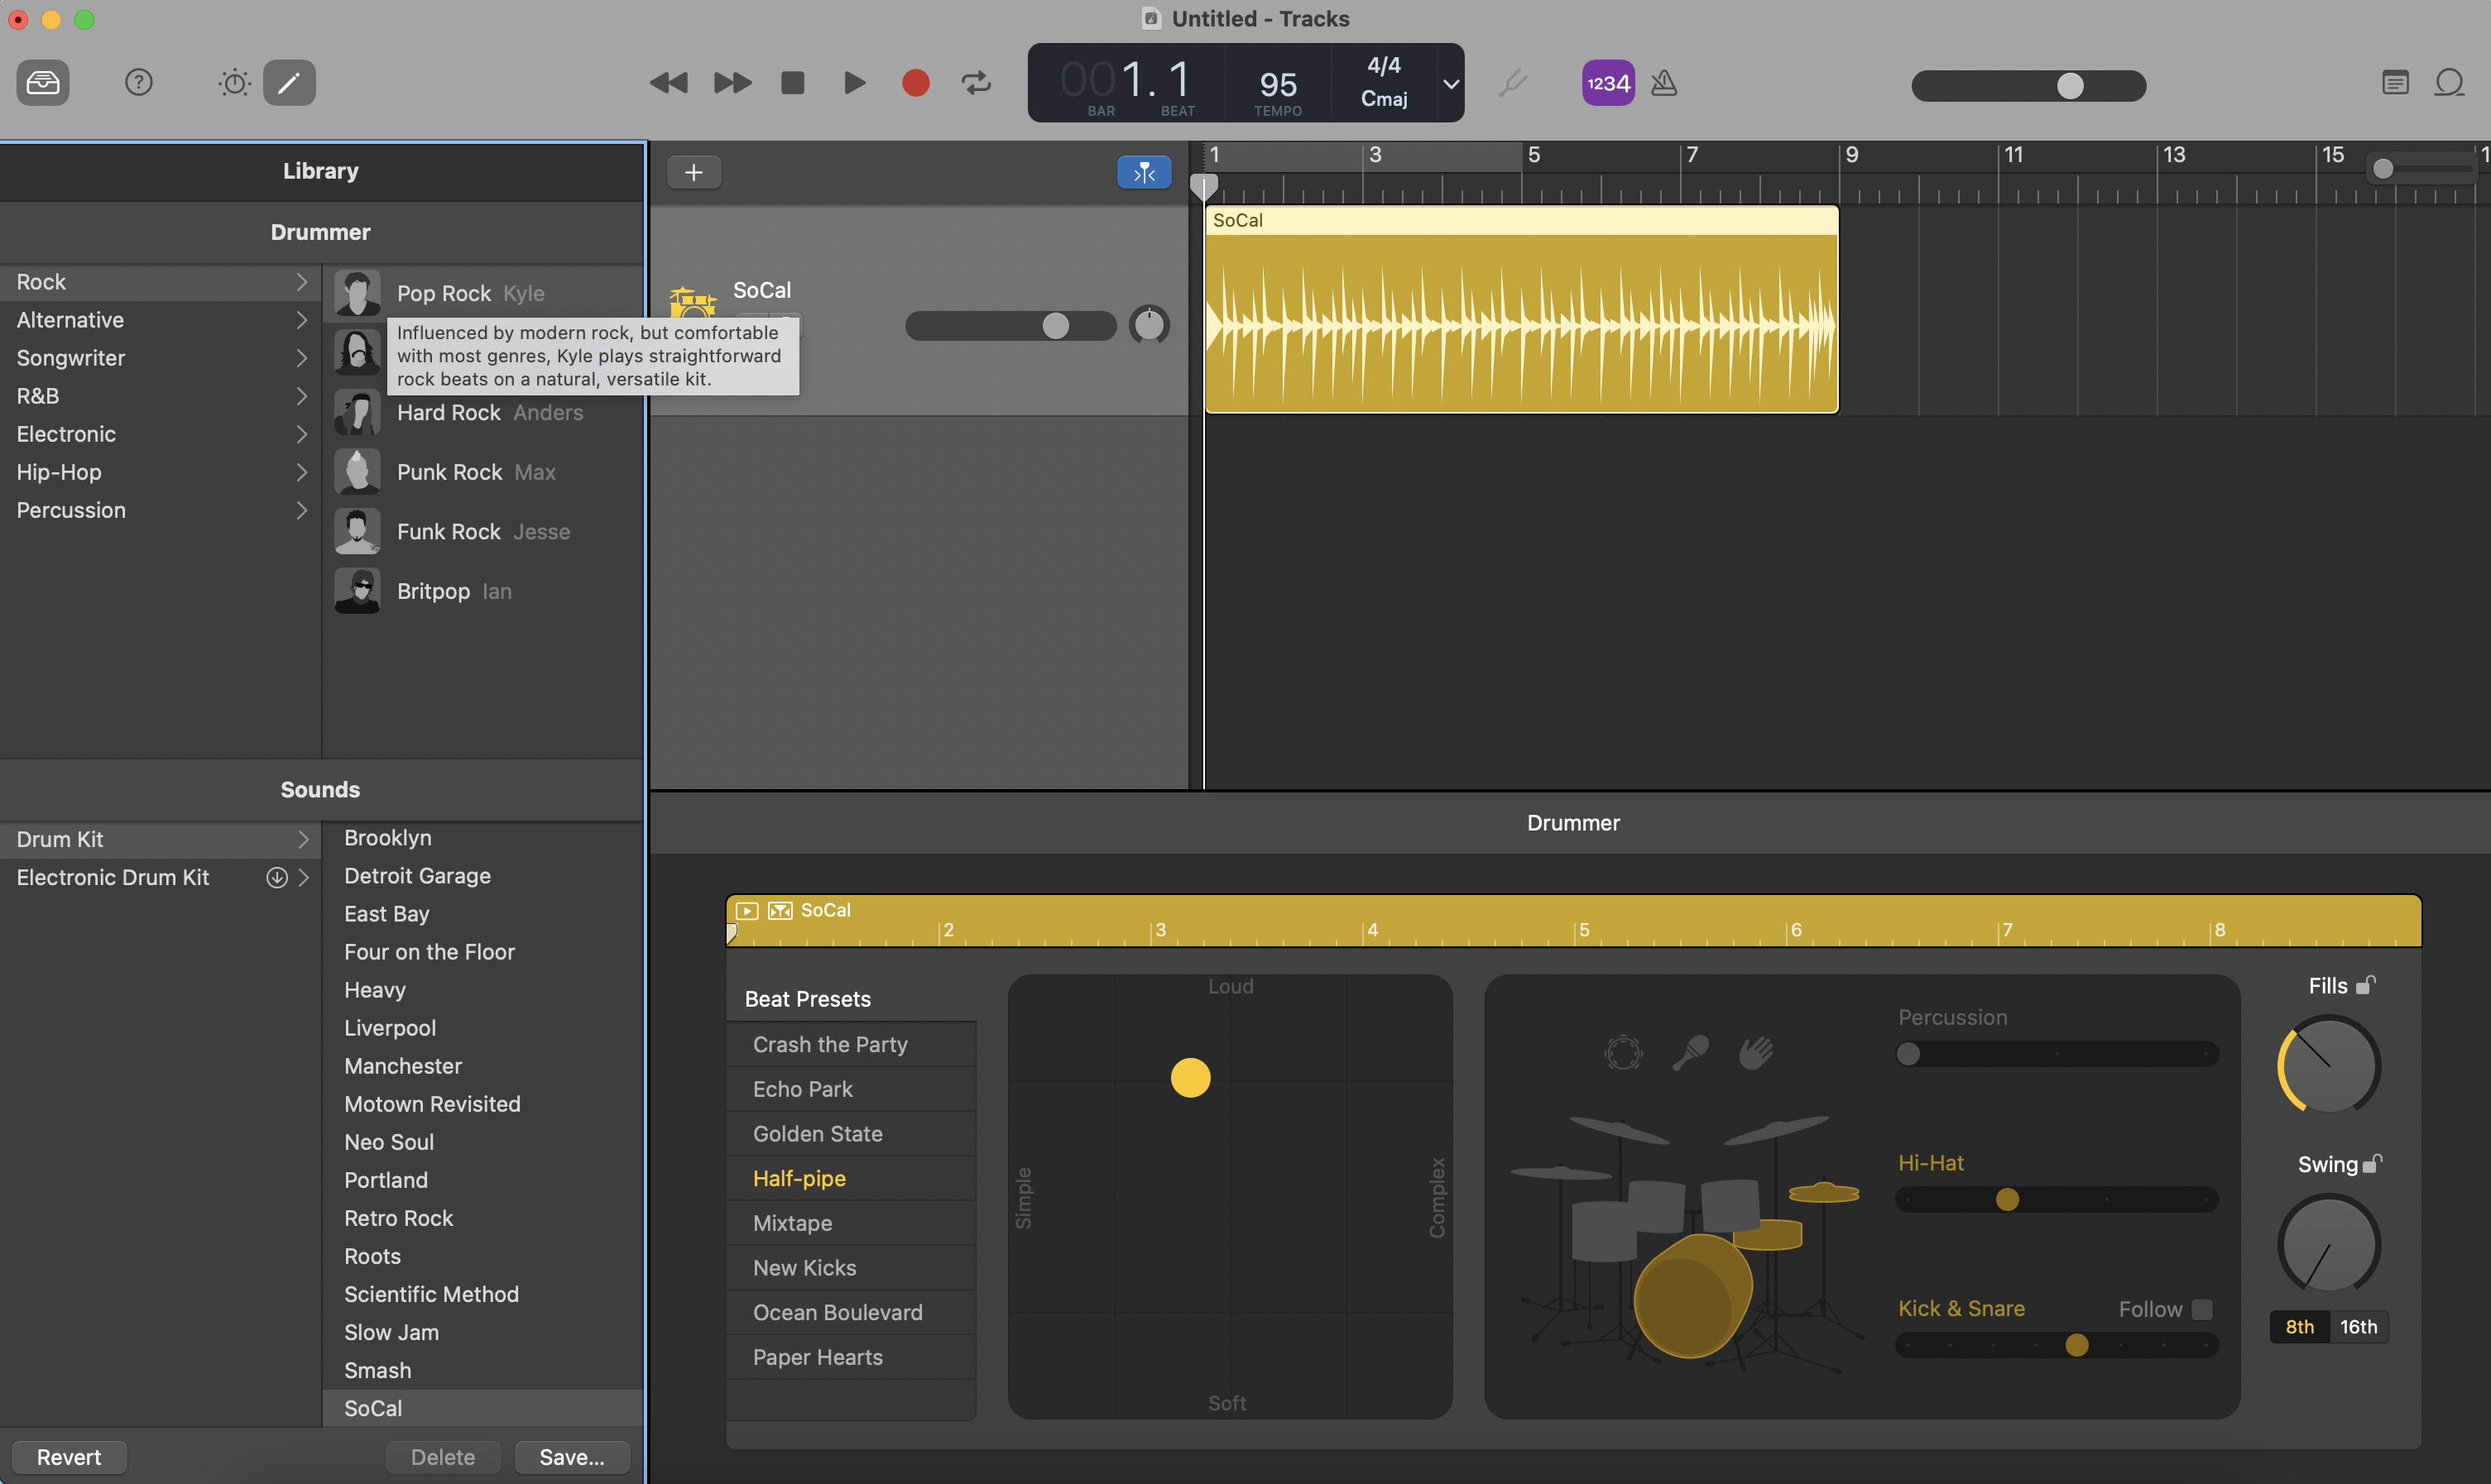Toggle the metronome icon

tap(1663, 83)
